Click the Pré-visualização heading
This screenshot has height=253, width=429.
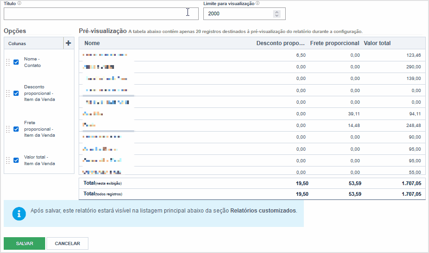coord(103,31)
